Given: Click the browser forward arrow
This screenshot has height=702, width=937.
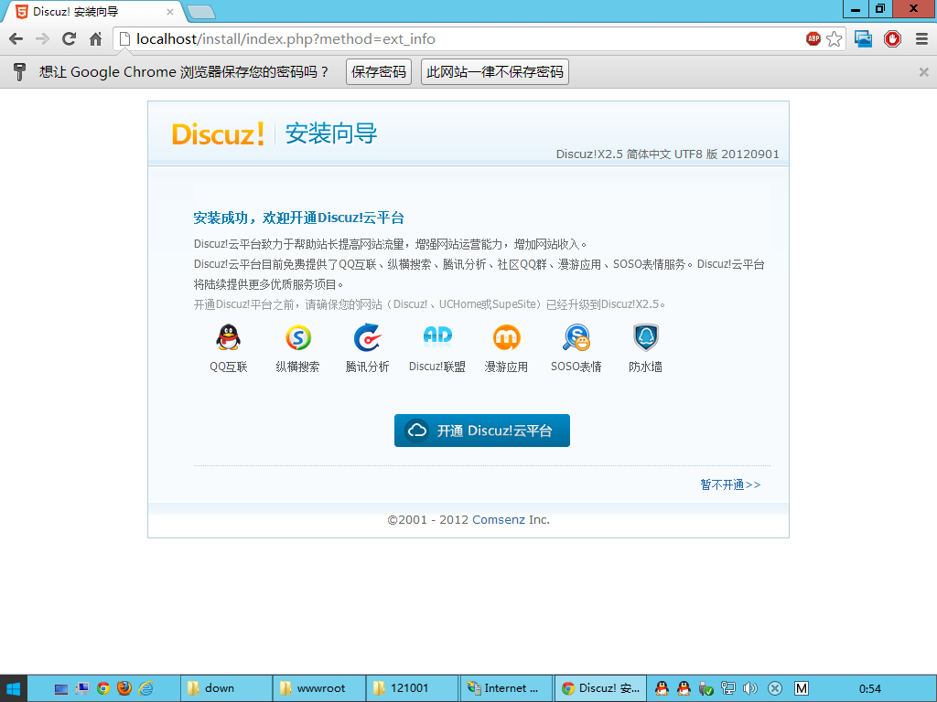Looking at the screenshot, I should 42,39.
